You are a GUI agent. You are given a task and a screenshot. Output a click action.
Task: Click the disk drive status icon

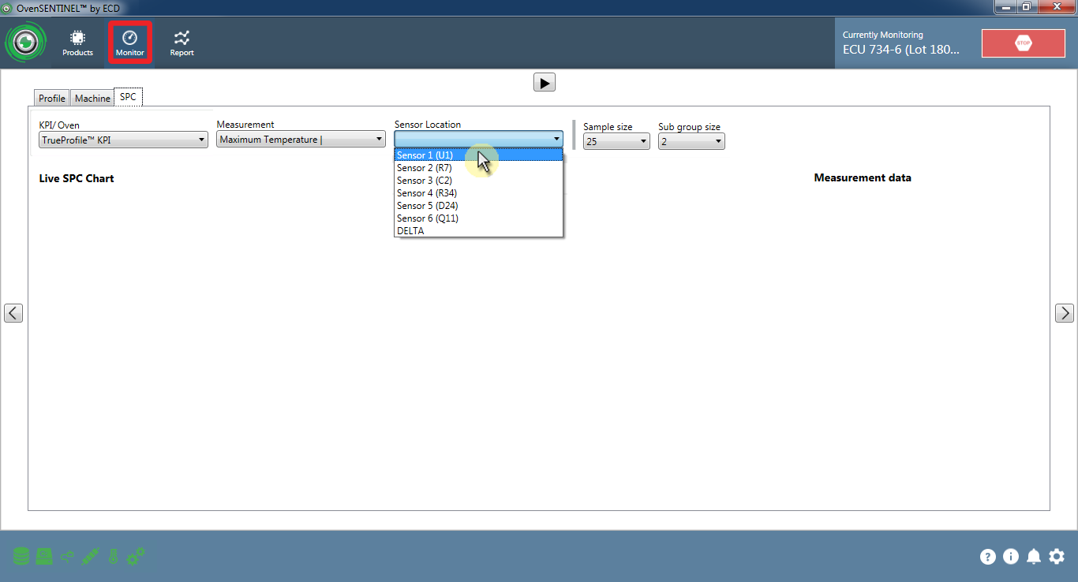click(x=44, y=557)
